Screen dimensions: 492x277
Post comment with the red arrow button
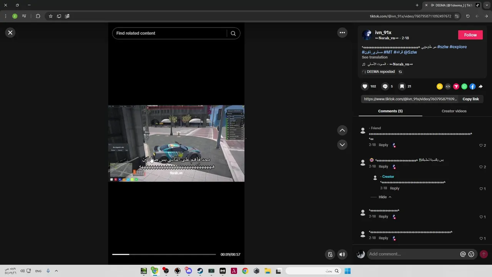tap(484, 254)
